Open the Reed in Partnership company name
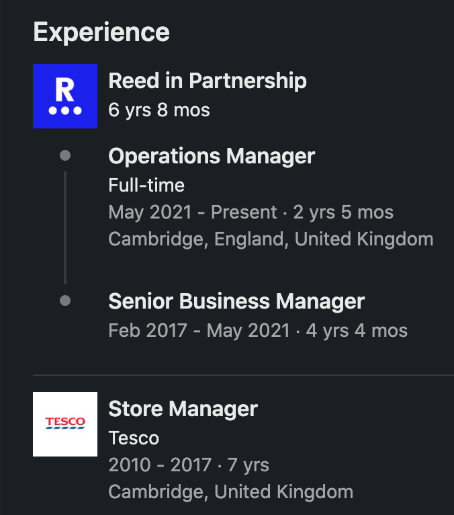The width and height of the screenshot is (454, 515). [208, 81]
